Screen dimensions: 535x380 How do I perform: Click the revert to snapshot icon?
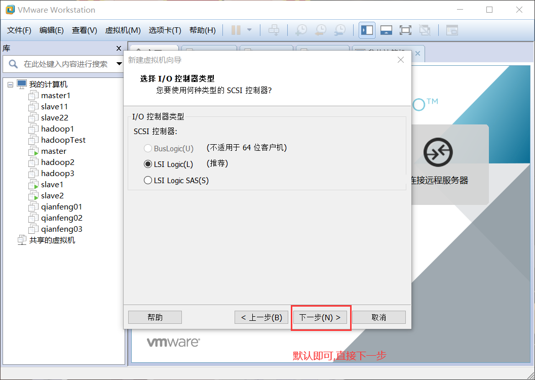320,30
